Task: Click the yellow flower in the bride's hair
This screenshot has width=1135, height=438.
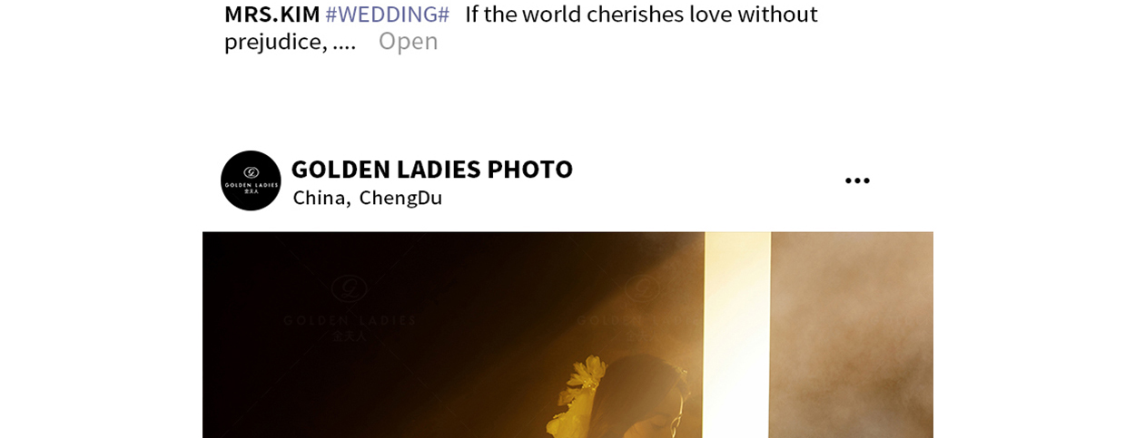Action: tap(587, 375)
